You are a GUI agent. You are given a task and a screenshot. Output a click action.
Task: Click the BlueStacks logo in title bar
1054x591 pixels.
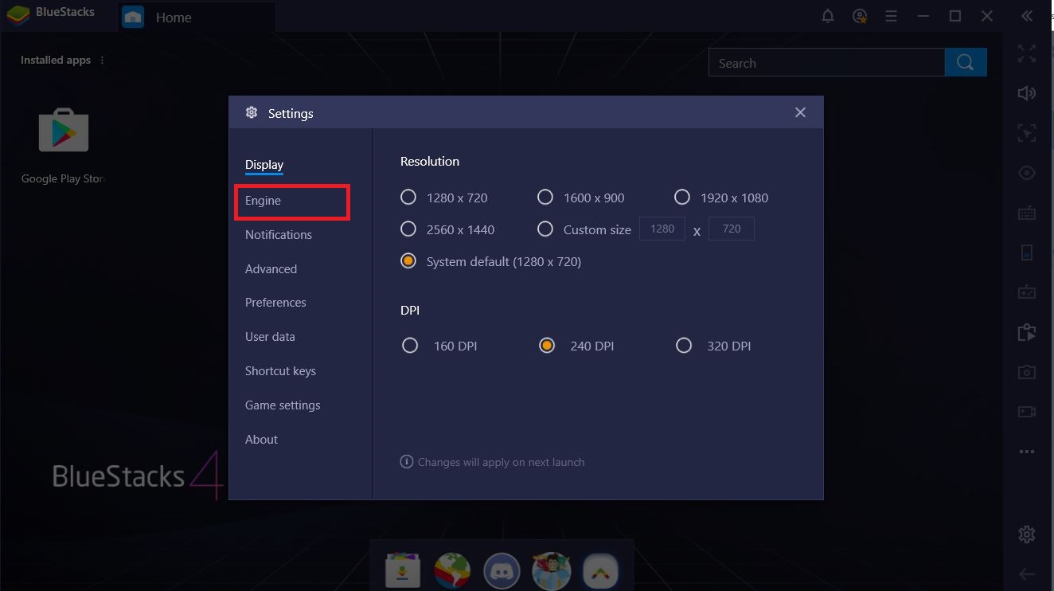(18, 16)
